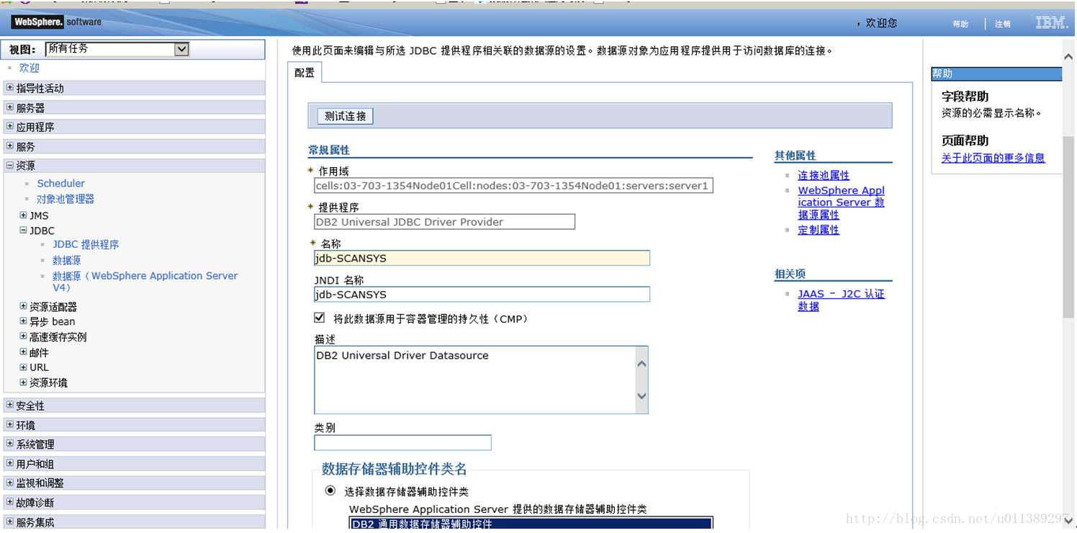Expand the 应用程序 section
This screenshot has height=533, width=1077.
point(10,127)
